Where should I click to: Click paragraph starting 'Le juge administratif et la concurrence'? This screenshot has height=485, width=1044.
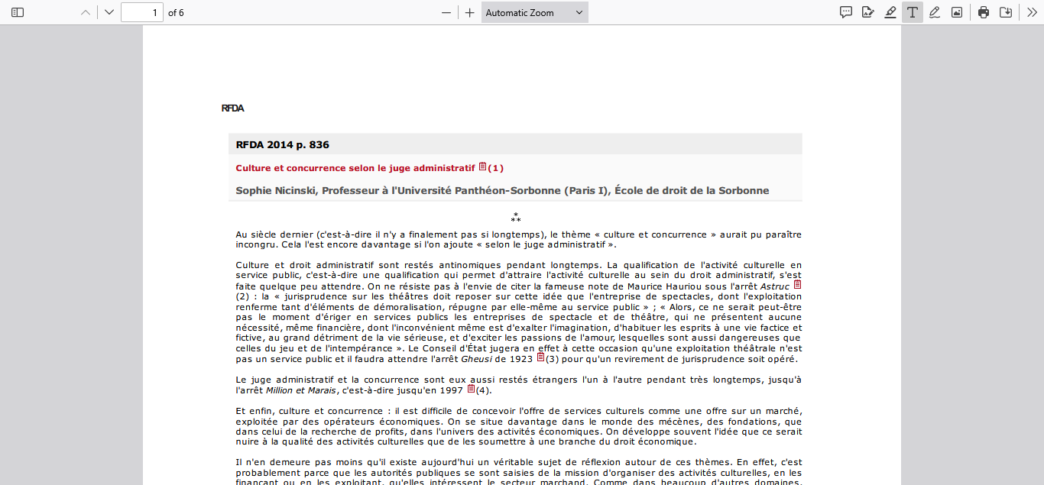pos(519,385)
